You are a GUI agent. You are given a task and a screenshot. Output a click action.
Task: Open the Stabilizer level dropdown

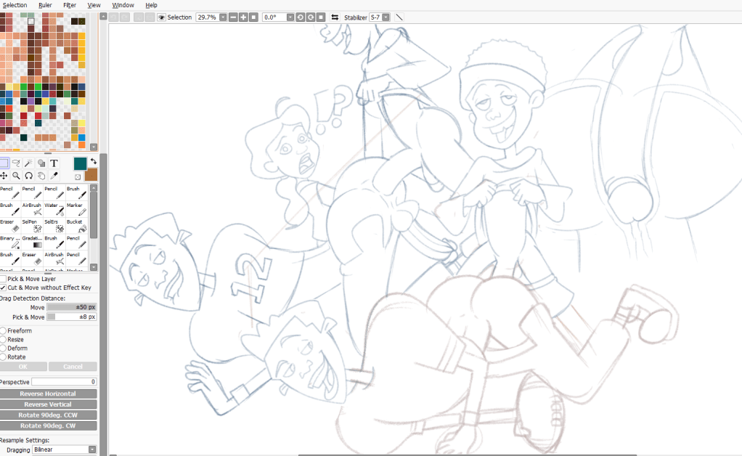(385, 17)
